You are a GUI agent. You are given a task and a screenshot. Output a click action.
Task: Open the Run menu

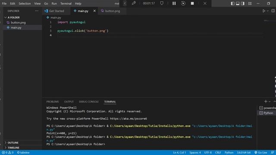pos(54,3)
